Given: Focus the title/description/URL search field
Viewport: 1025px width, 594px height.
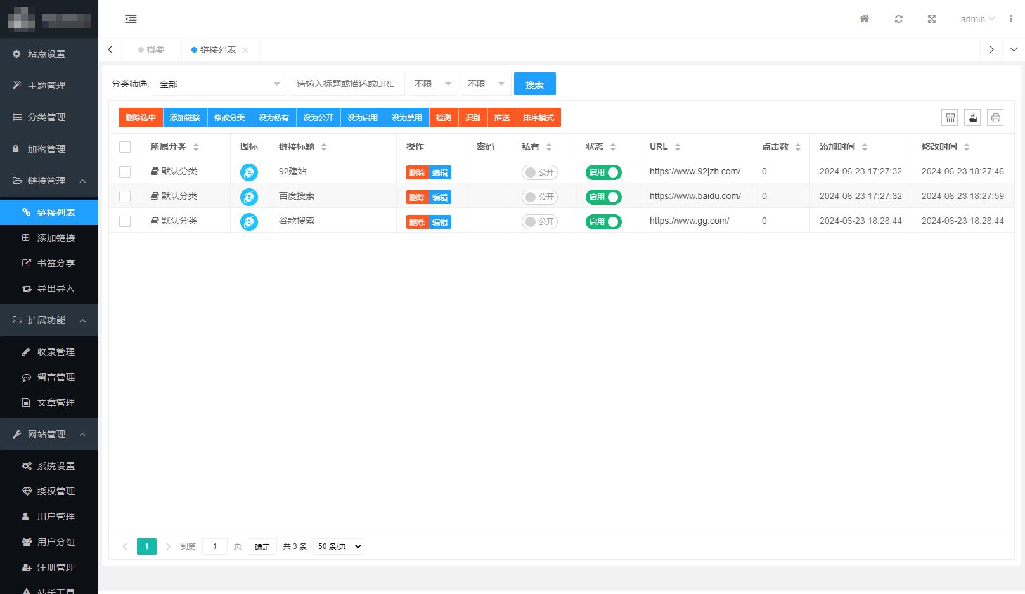Looking at the screenshot, I should coord(347,84).
